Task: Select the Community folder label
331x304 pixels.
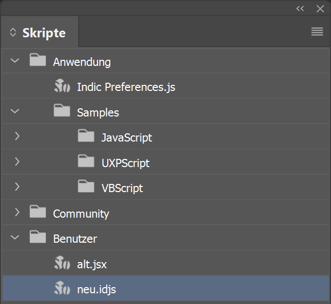Action: pos(81,214)
